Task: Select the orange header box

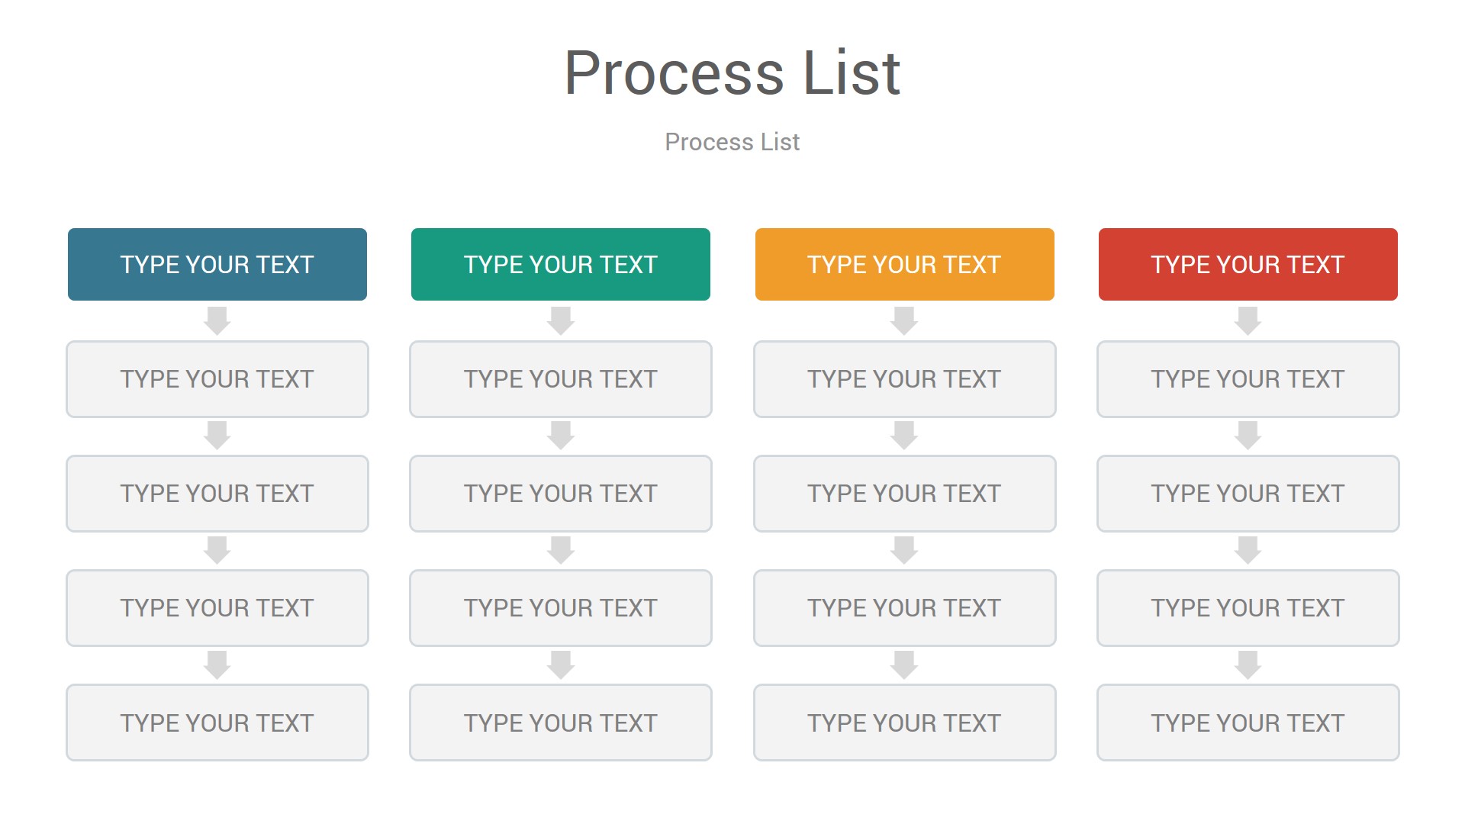Action: 904,264
